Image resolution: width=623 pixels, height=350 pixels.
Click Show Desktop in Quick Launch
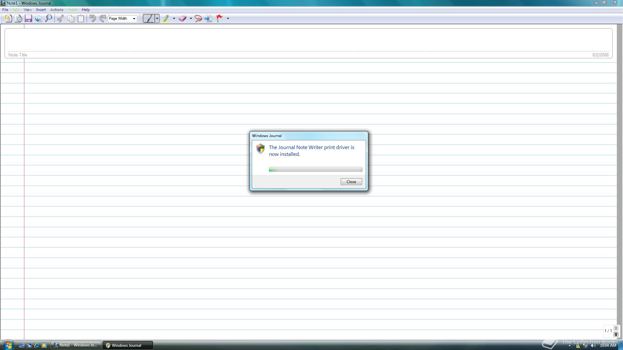point(22,345)
